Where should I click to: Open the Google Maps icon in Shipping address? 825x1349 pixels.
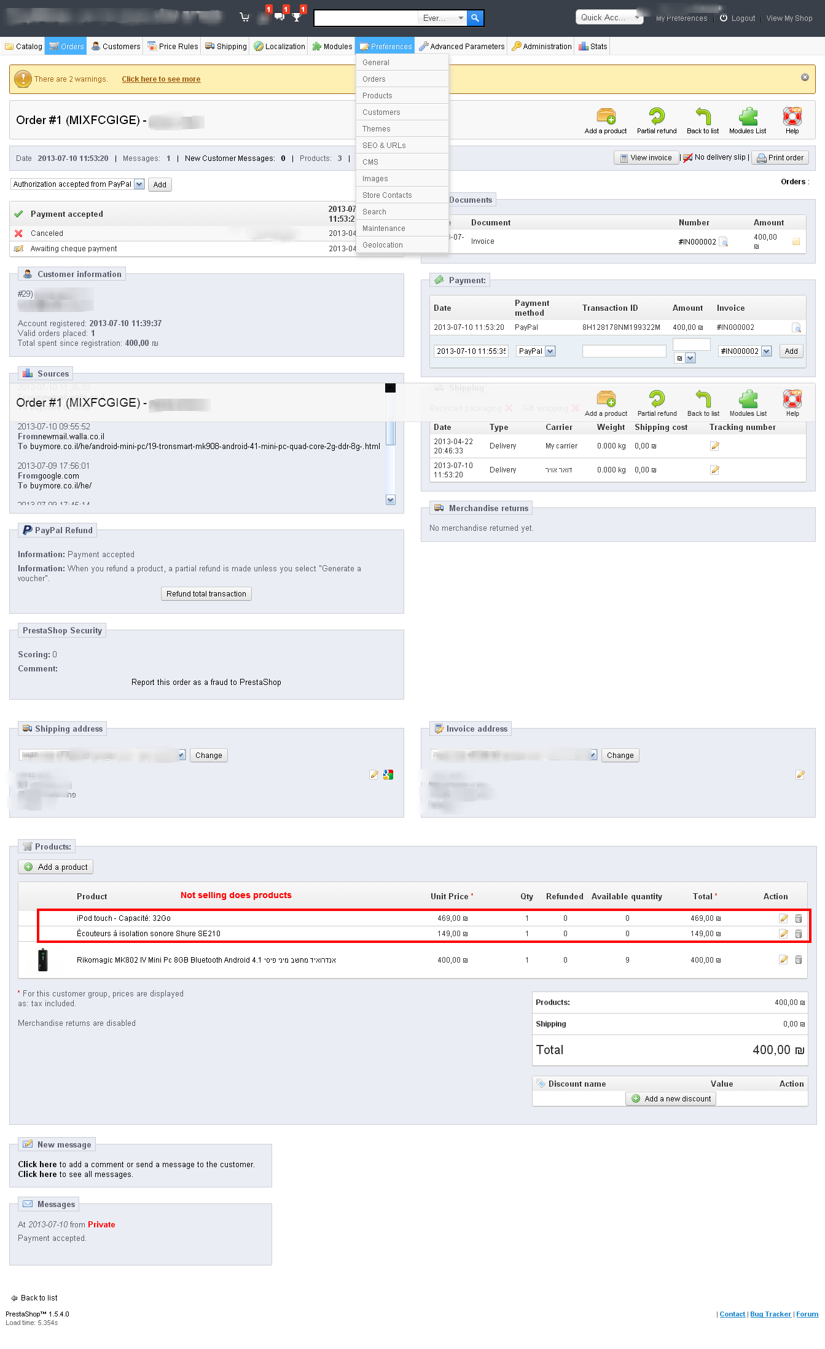coord(388,775)
